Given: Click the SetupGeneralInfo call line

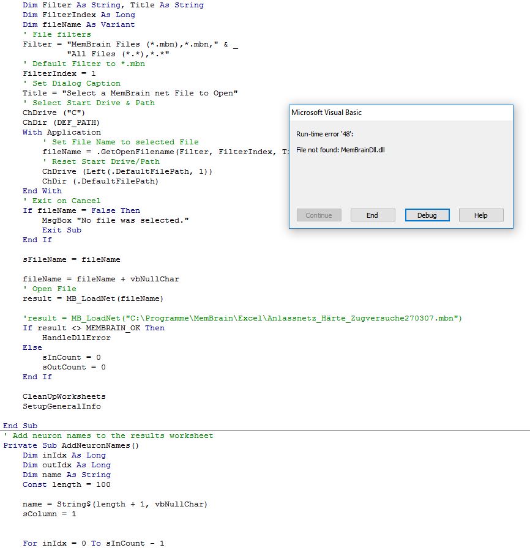Looking at the screenshot, I should pyautogui.click(x=61, y=406).
